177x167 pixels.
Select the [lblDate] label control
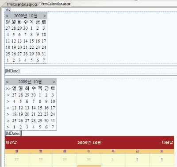[x=12, y=71]
